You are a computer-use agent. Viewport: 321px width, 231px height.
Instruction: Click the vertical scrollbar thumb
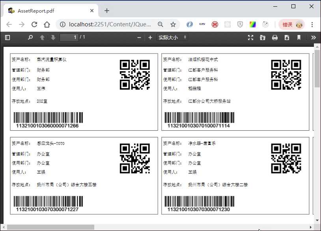tap(317, 68)
